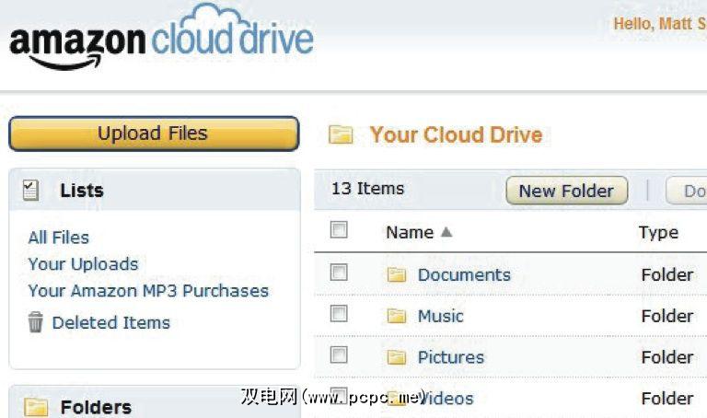707x418 pixels.
Task: Open the Pictures folder
Action: [x=451, y=357]
